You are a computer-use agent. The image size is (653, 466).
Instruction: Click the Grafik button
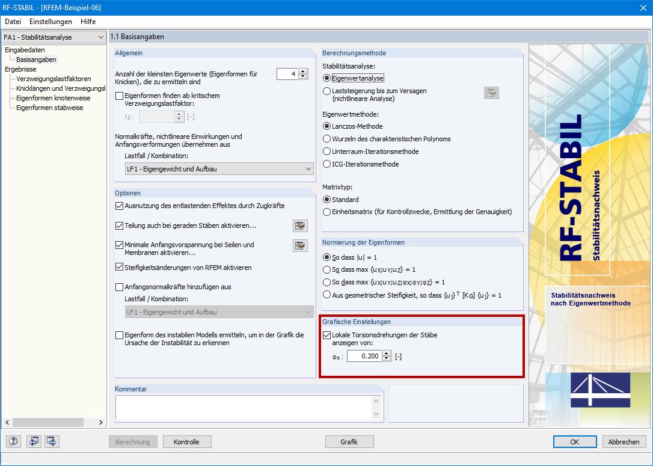pos(349,442)
